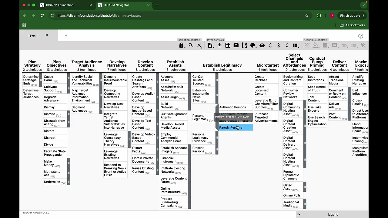Expand the legend panel chevron
This screenshot has height=218, width=388.
tap(299, 214)
